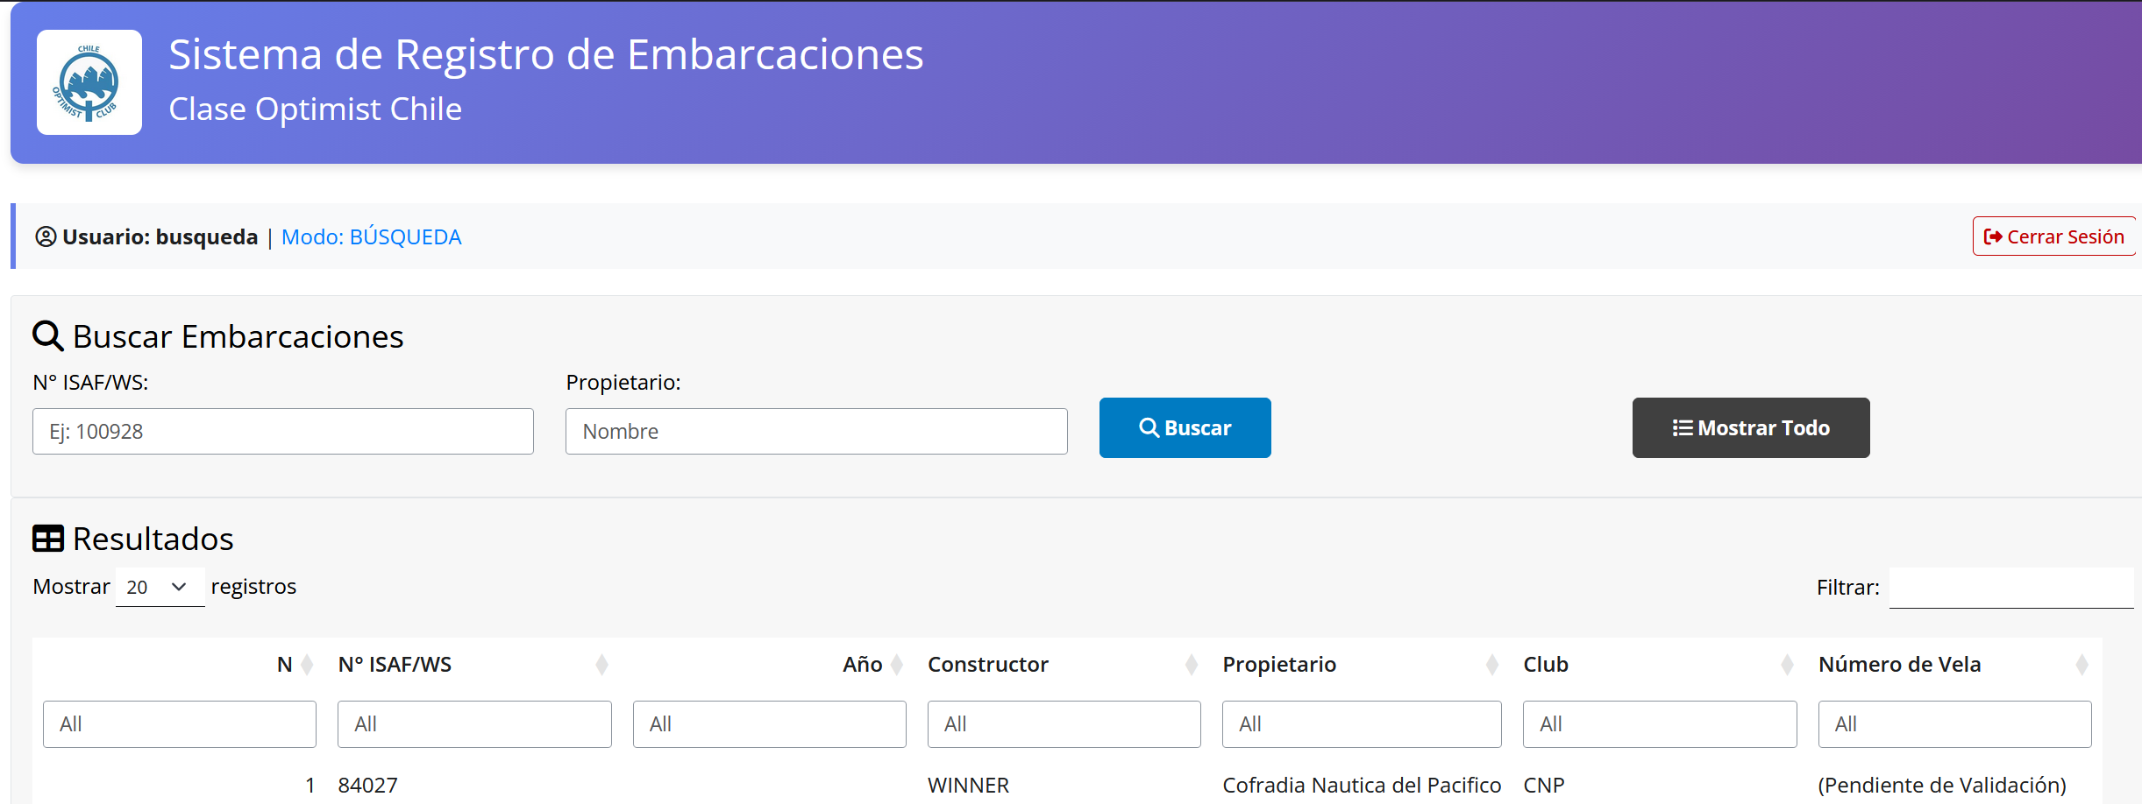Click the Optimist Club Chile logo
The height and width of the screenshot is (804, 2142).
89,82
